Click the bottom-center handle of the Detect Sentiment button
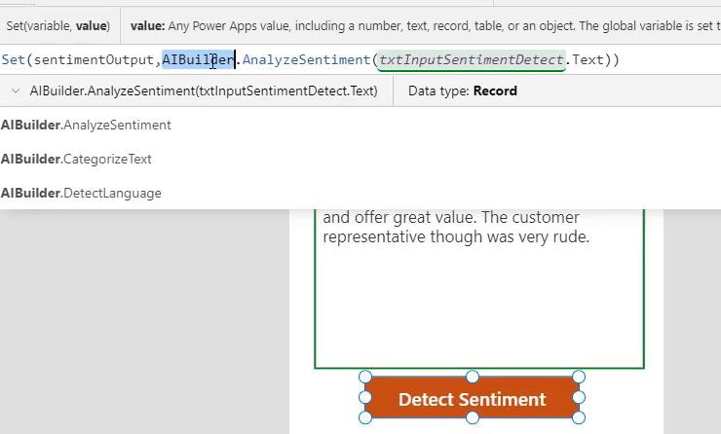Image resolution: width=721 pixels, height=434 pixels. pyautogui.click(x=473, y=417)
